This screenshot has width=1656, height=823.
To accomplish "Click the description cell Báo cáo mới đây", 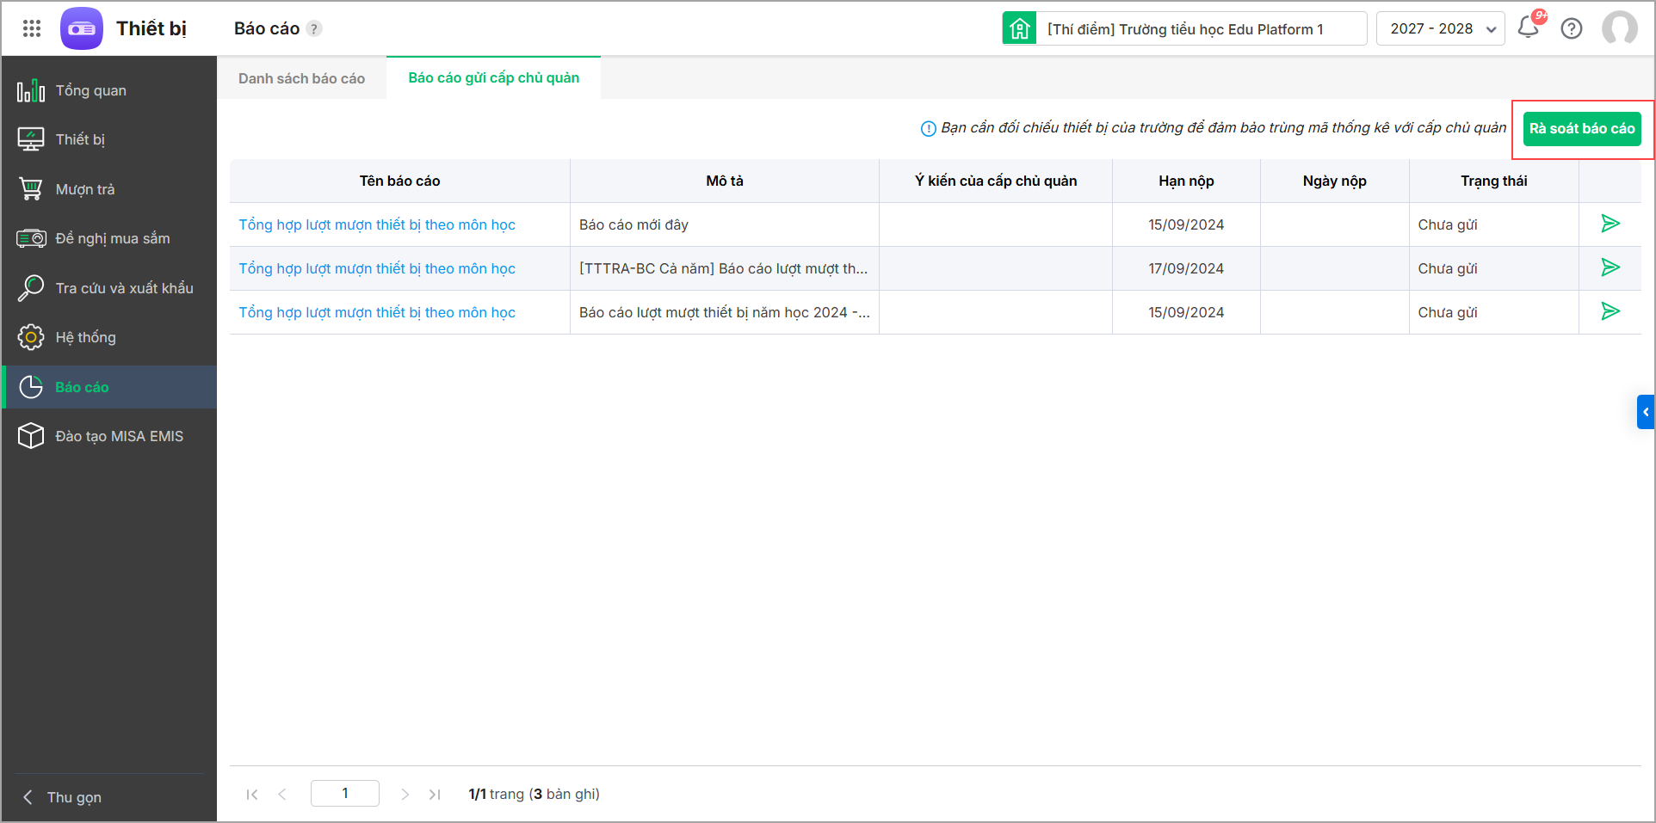I will click(x=725, y=224).
